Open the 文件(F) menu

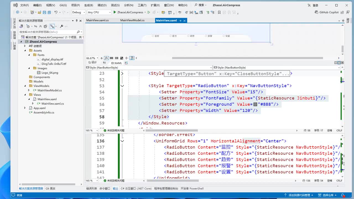point(24,5)
